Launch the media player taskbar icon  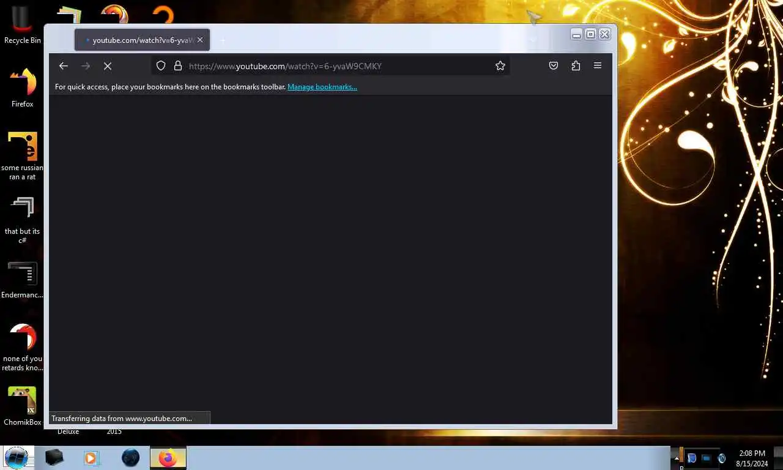pos(92,457)
